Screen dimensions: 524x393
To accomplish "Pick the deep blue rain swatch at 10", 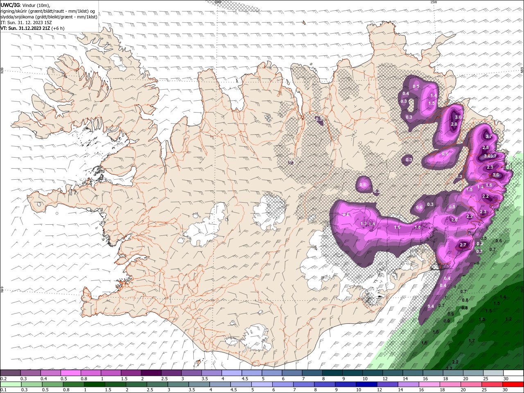I will point(366,384).
